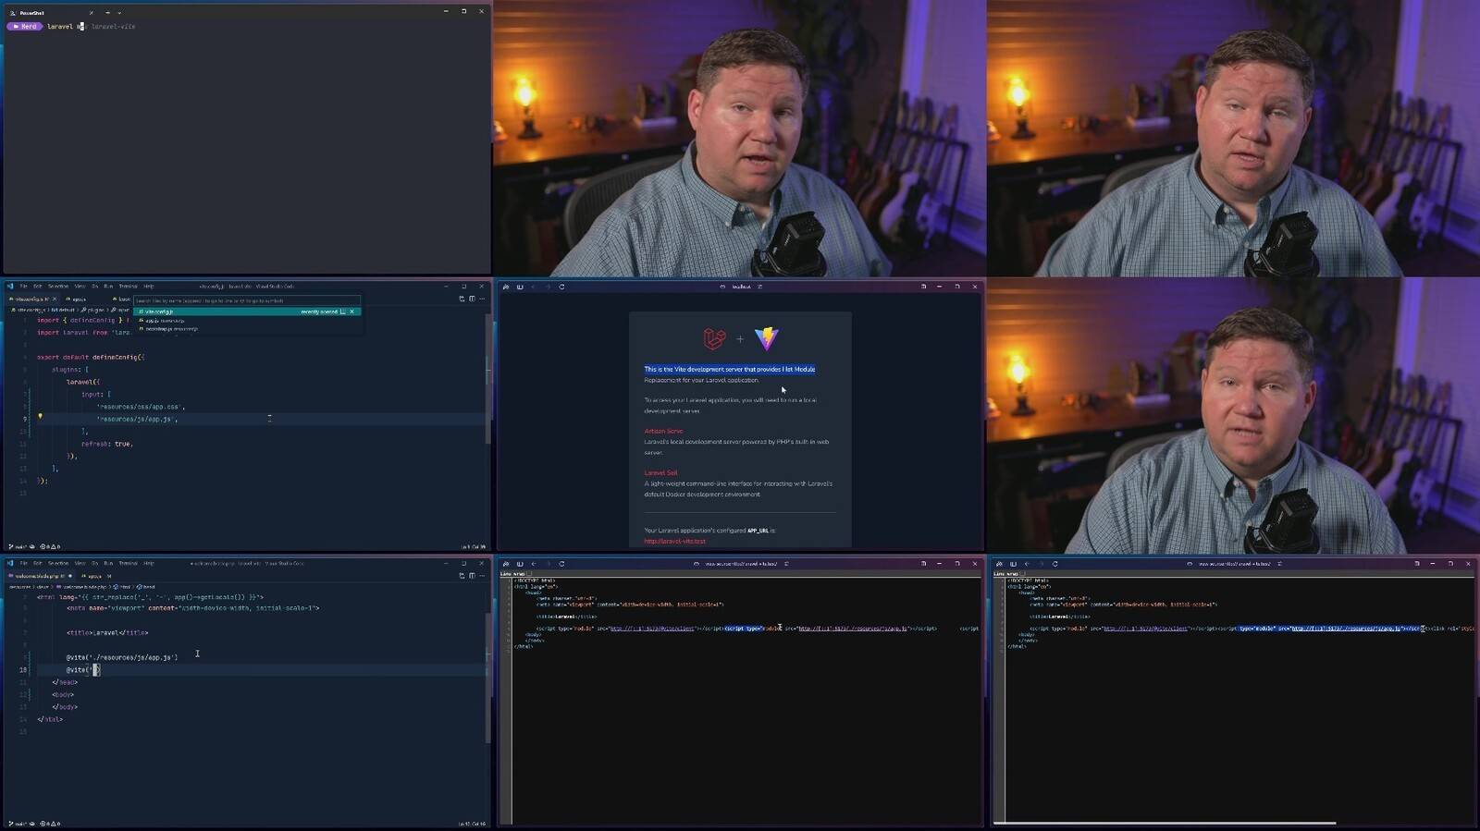Go back in middle view-source browser window
Viewport: 1480px width, 831px height.
click(x=534, y=564)
